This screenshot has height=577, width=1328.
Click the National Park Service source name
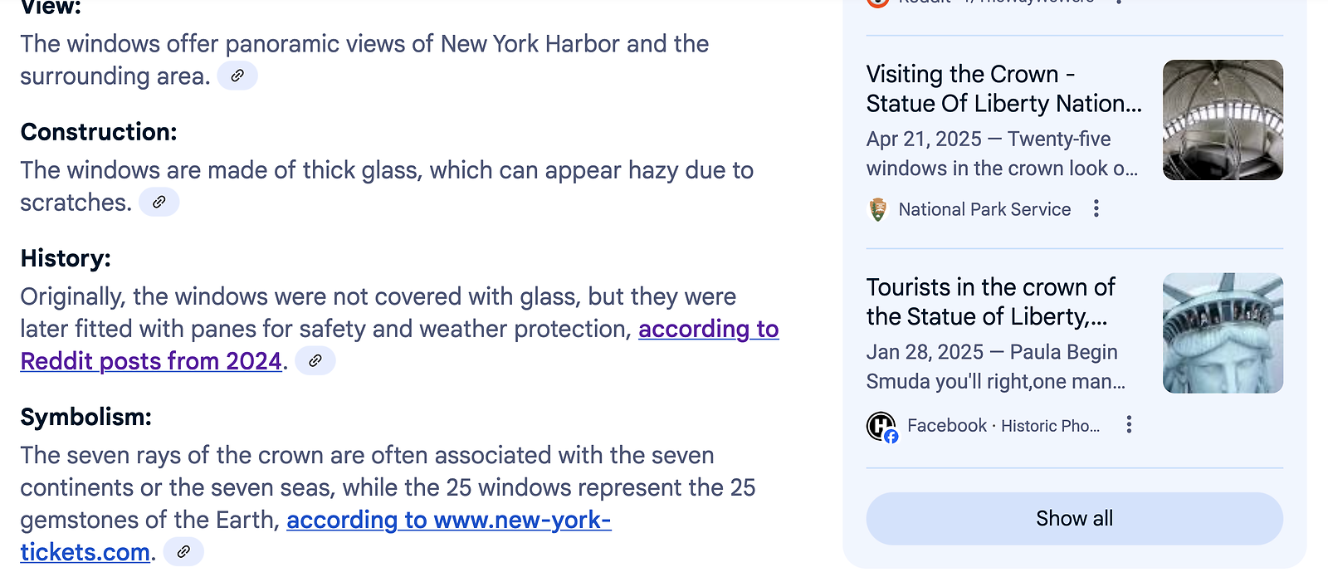[984, 209]
